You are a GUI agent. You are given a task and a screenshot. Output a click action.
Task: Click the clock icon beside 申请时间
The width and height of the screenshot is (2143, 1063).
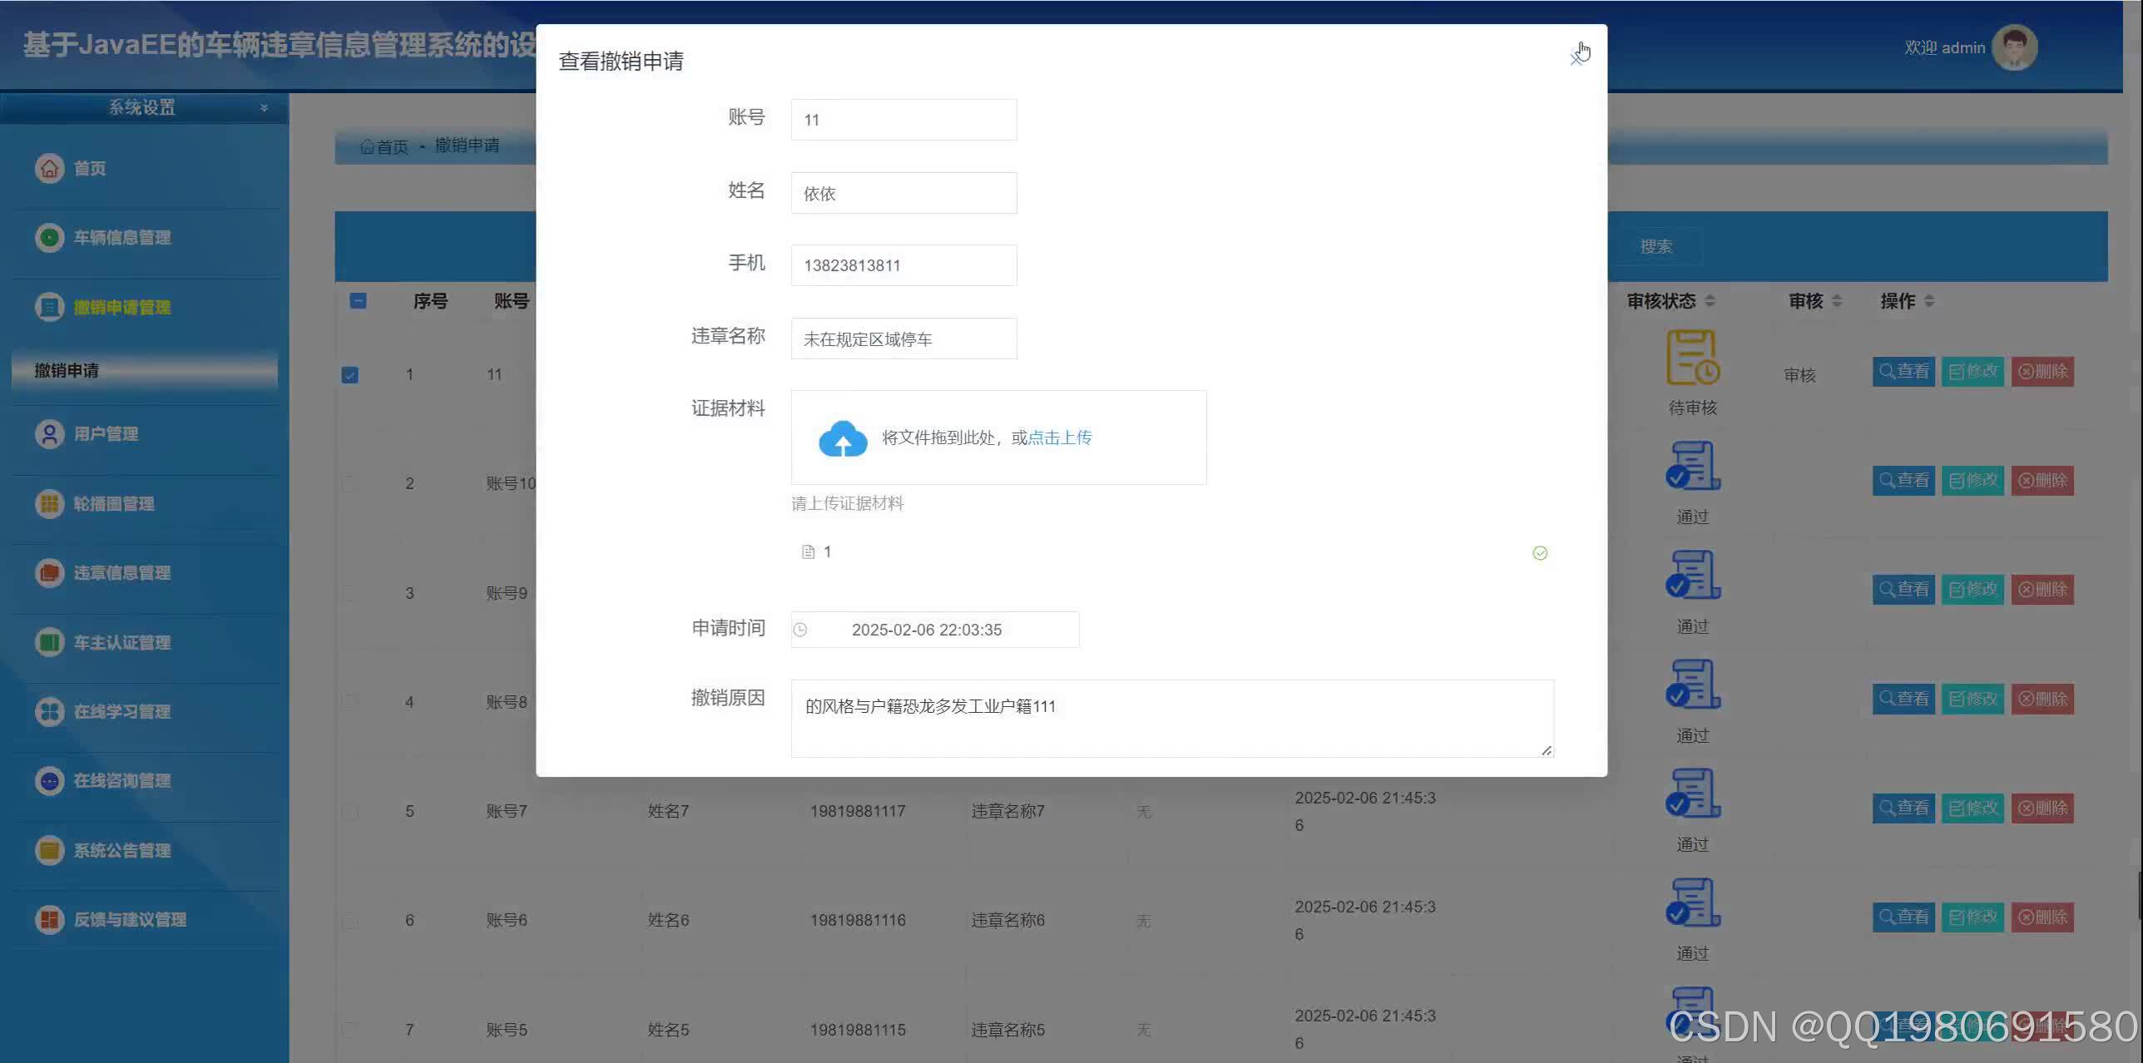[x=800, y=630]
